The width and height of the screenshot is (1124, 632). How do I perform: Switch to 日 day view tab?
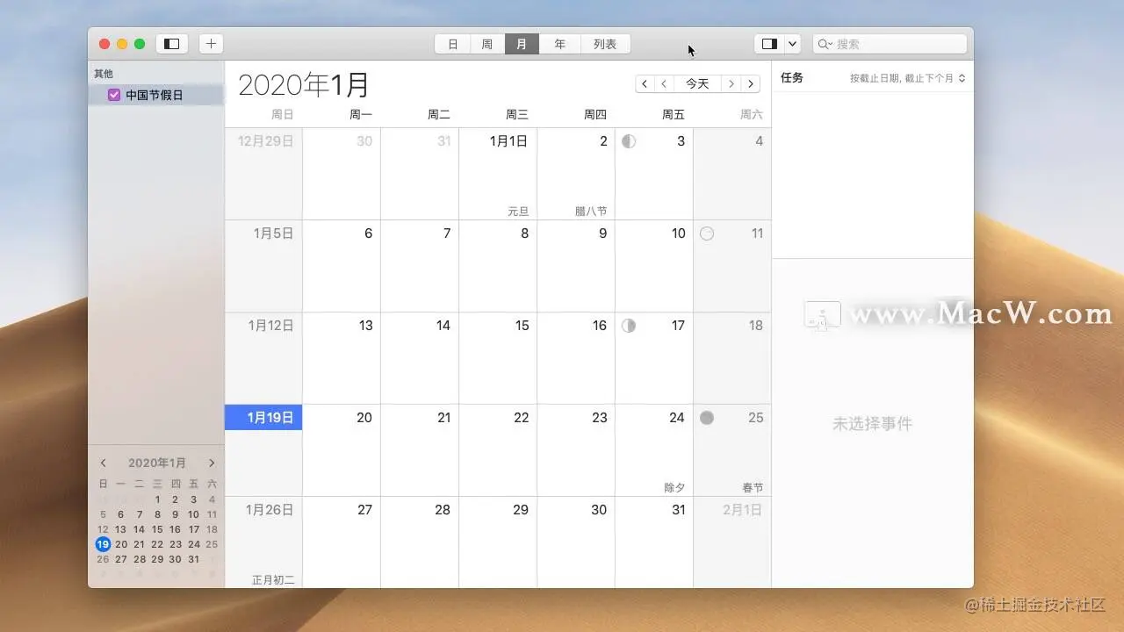pos(453,44)
